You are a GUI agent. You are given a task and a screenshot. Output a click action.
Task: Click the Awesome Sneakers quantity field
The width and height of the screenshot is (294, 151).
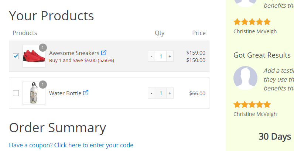[x=161, y=56]
